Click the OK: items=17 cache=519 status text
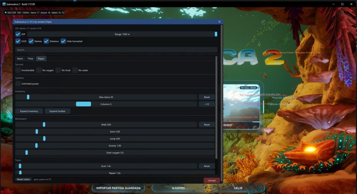 pyautogui.click(x=28, y=28)
